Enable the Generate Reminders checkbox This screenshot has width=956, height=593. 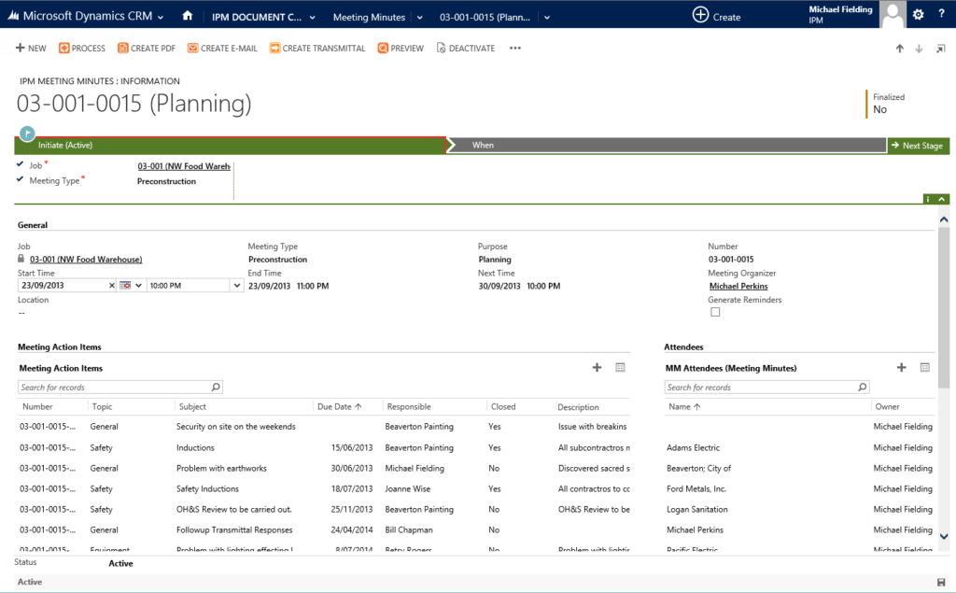click(x=715, y=311)
